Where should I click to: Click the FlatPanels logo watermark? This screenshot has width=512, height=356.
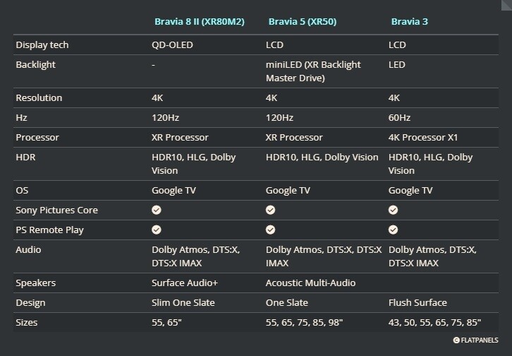(x=476, y=340)
